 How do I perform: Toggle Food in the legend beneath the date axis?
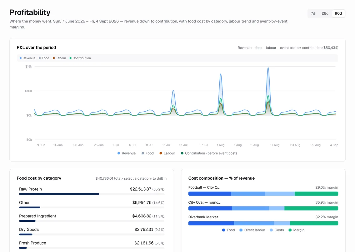pos(147,153)
